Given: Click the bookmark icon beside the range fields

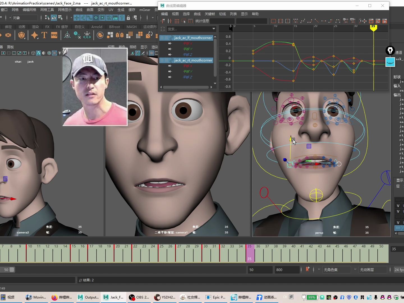Looking at the screenshot, I should click(307, 269).
